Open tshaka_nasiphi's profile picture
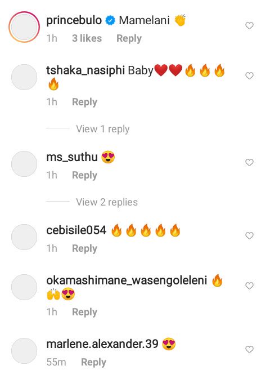The height and width of the screenshot is (379, 270). (24, 77)
